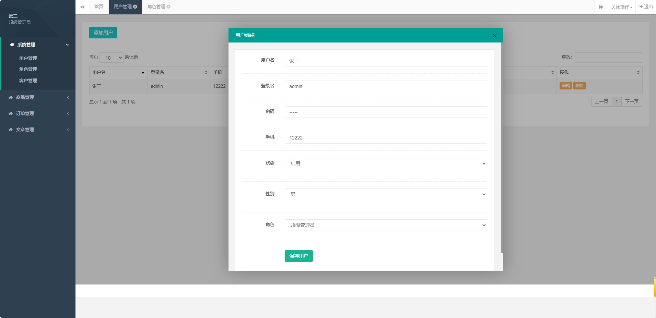Open the 角色 dropdown showing 超级管理员
656x318 pixels.
386,225
